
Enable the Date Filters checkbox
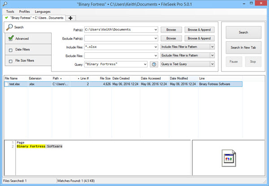11,50
